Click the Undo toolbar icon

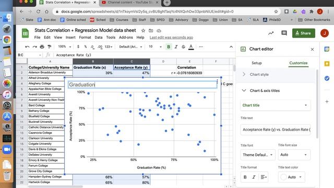click(x=27, y=46)
